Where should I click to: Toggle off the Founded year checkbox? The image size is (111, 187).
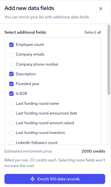pos(11,84)
